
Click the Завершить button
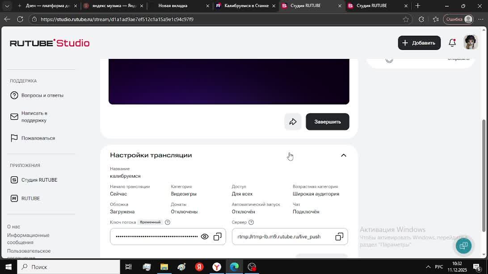328,122
